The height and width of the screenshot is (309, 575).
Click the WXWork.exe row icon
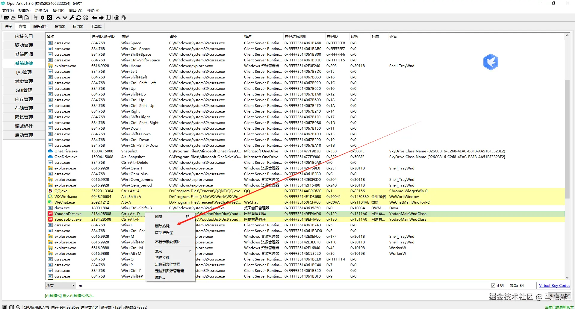pyautogui.click(x=50, y=197)
